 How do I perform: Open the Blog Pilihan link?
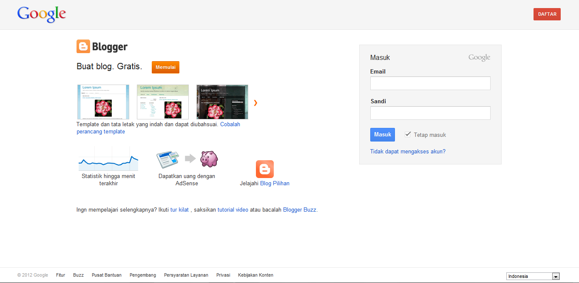275,184
